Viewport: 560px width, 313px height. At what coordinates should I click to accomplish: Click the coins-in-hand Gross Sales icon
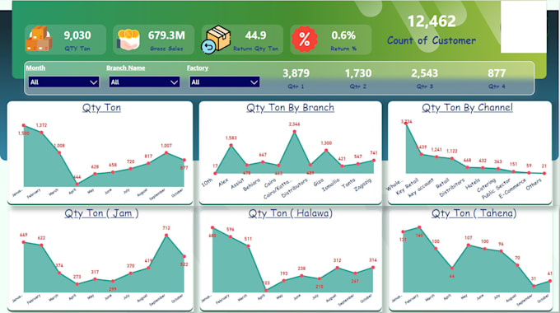(x=128, y=40)
